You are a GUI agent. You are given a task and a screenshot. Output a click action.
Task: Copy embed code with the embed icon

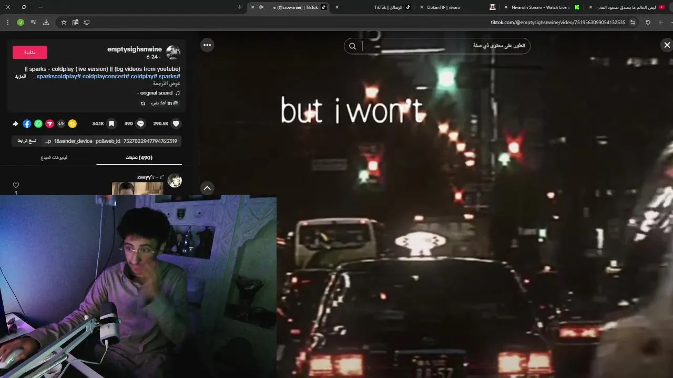coord(61,124)
